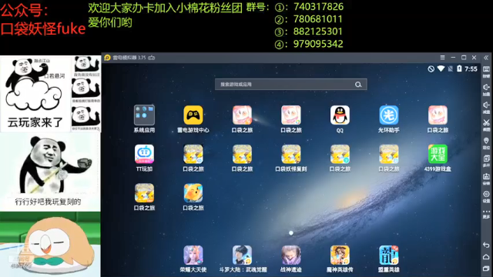493x277 pixels.
Task: Click 行行好吧我玩复刻的 panda image
Action: point(50,172)
